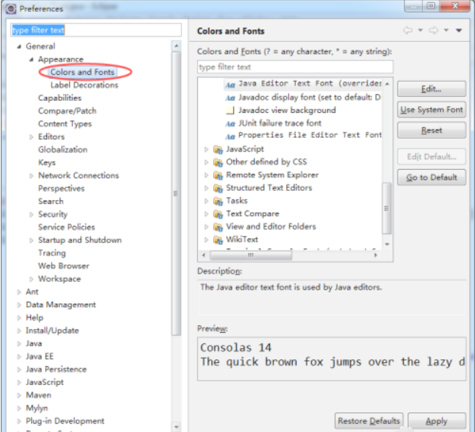Click the JUnit failure trace font item
The image size is (475, 432).
click(279, 123)
